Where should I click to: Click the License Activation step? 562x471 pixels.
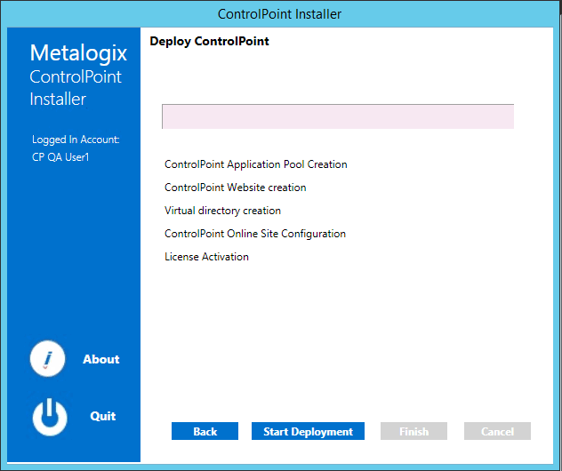coord(206,257)
